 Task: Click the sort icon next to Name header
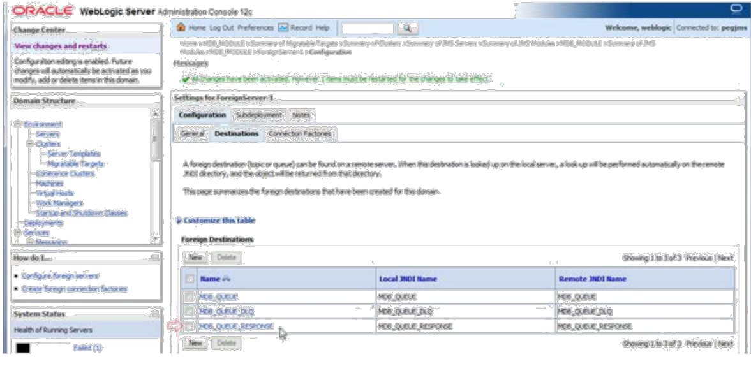click(x=226, y=279)
